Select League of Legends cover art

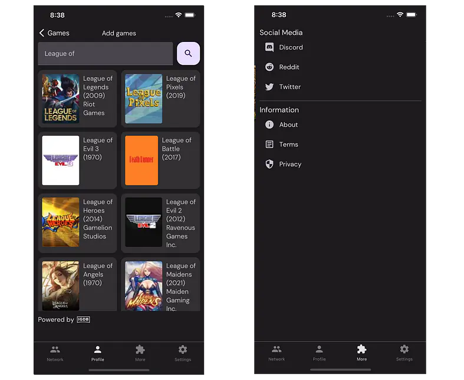(x=61, y=99)
